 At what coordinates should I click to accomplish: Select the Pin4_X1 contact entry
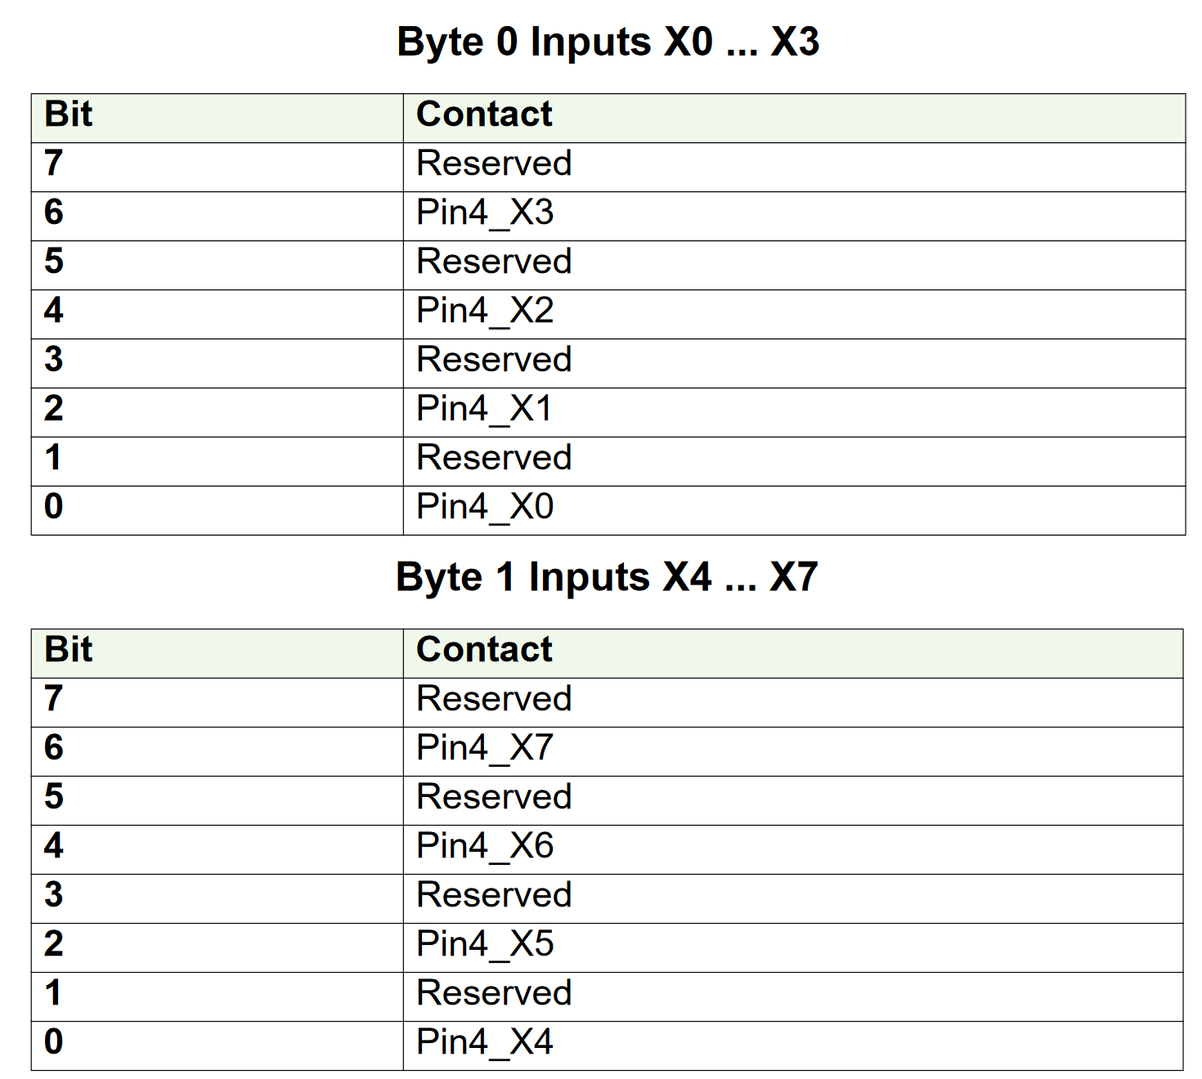[484, 409]
